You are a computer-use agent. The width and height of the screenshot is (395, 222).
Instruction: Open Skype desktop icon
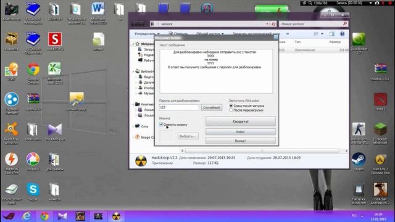tap(33, 192)
